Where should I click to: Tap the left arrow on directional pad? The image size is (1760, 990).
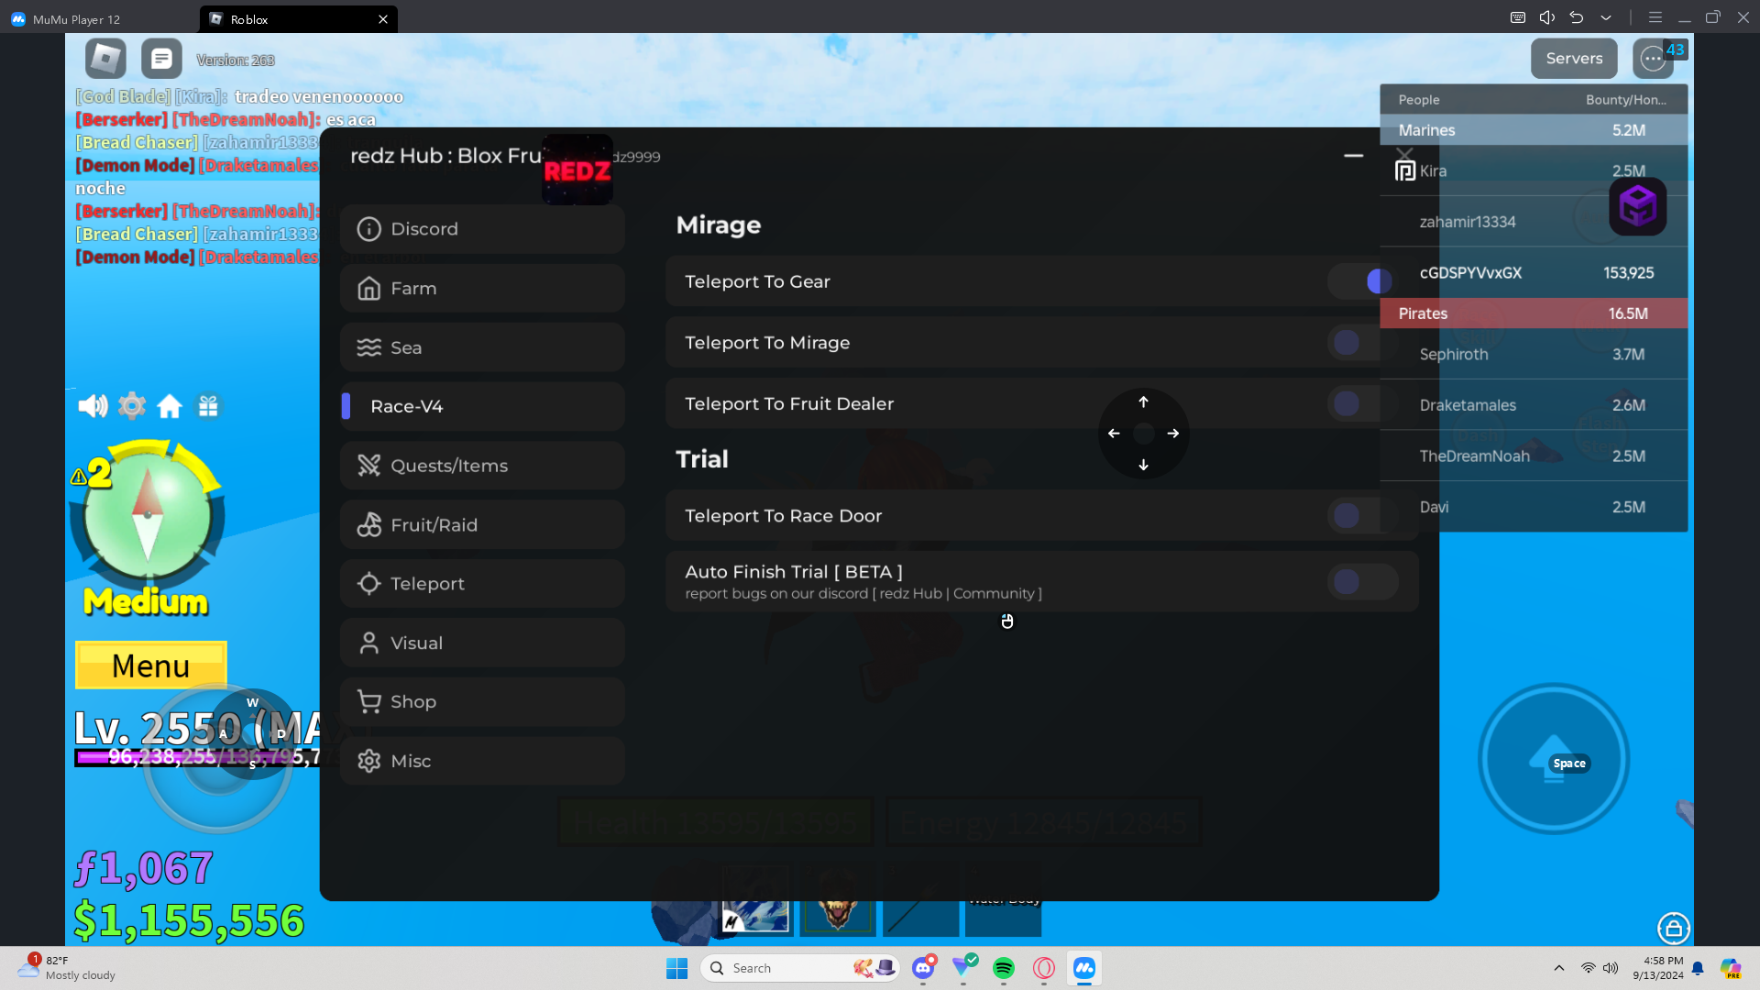pyautogui.click(x=1114, y=434)
